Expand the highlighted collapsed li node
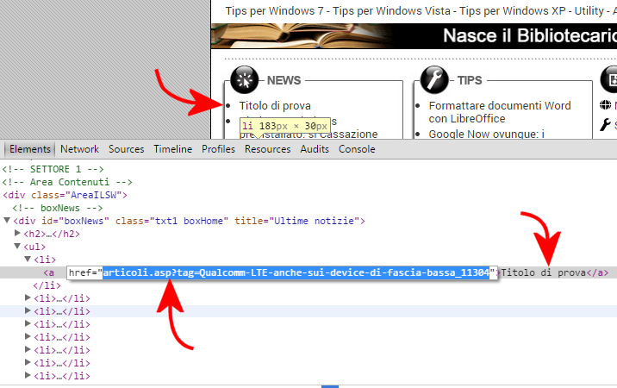This screenshot has height=388, width=617. coord(28,310)
